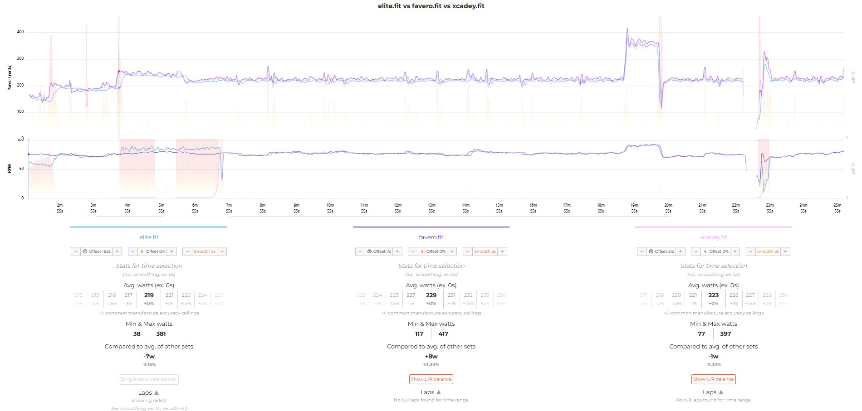Click elite.fit max watts value 381
The image size is (862, 411).
pyautogui.click(x=161, y=334)
